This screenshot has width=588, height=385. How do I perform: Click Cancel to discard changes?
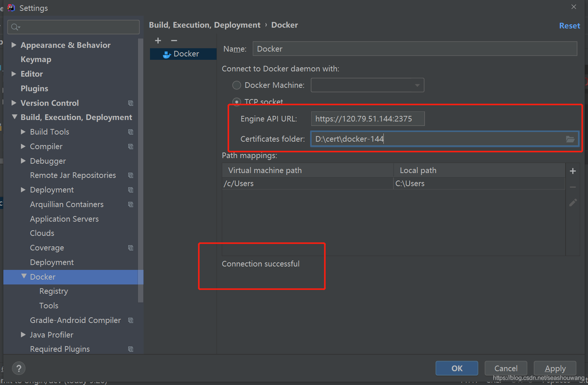(506, 368)
